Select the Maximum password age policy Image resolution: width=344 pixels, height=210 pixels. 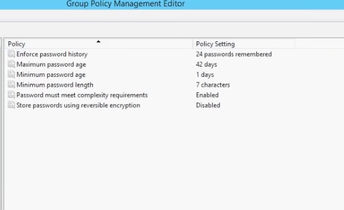pos(52,64)
